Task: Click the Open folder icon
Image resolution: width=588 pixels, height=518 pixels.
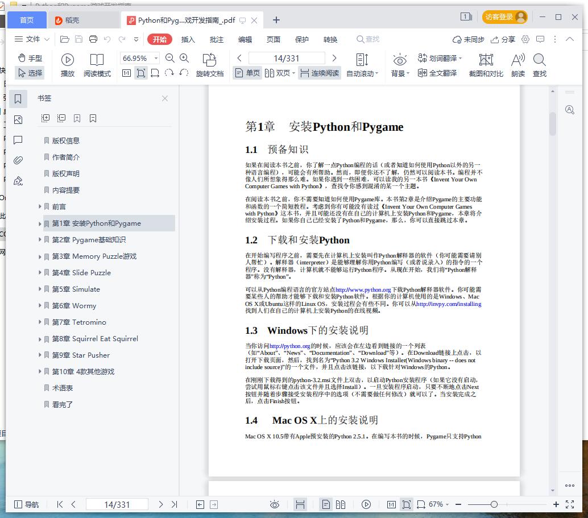Action: tap(64, 39)
